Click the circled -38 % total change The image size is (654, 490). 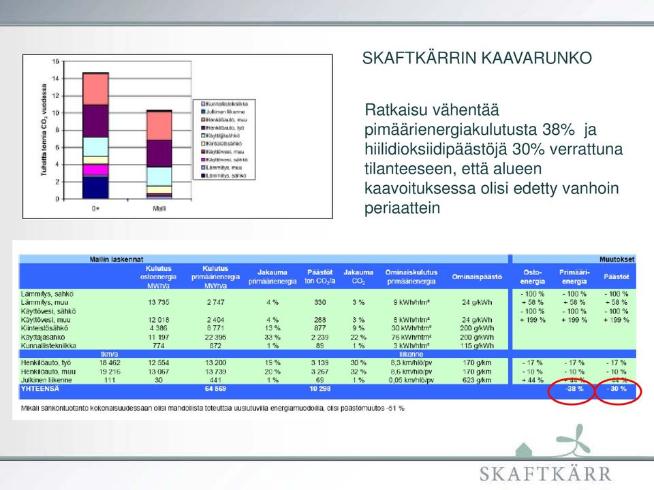[574, 389]
